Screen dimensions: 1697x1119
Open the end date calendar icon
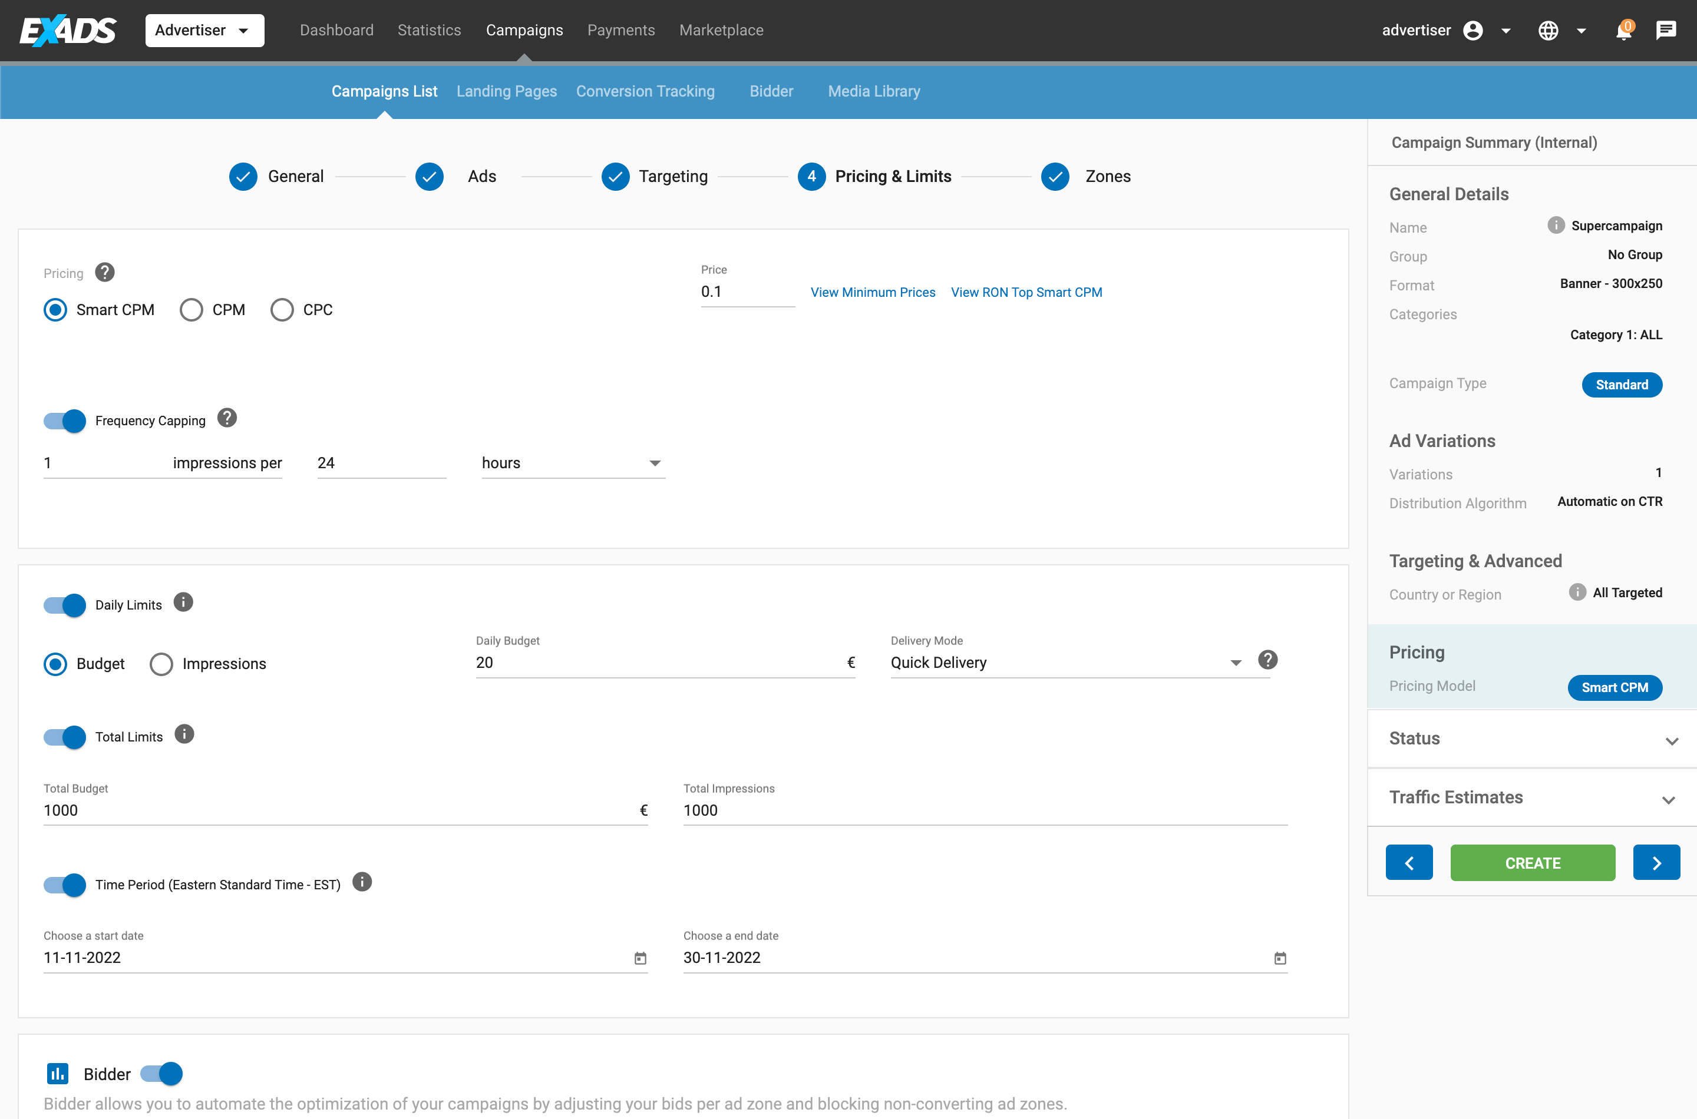(1280, 958)
